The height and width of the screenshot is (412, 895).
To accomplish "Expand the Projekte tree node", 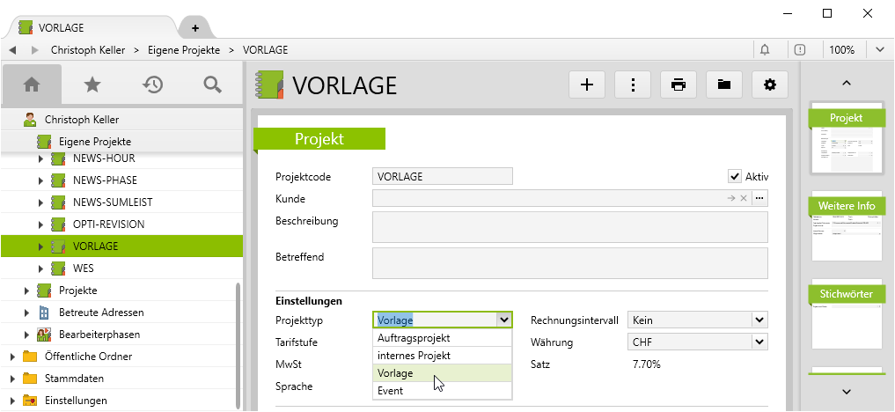I will pos(26,291).
